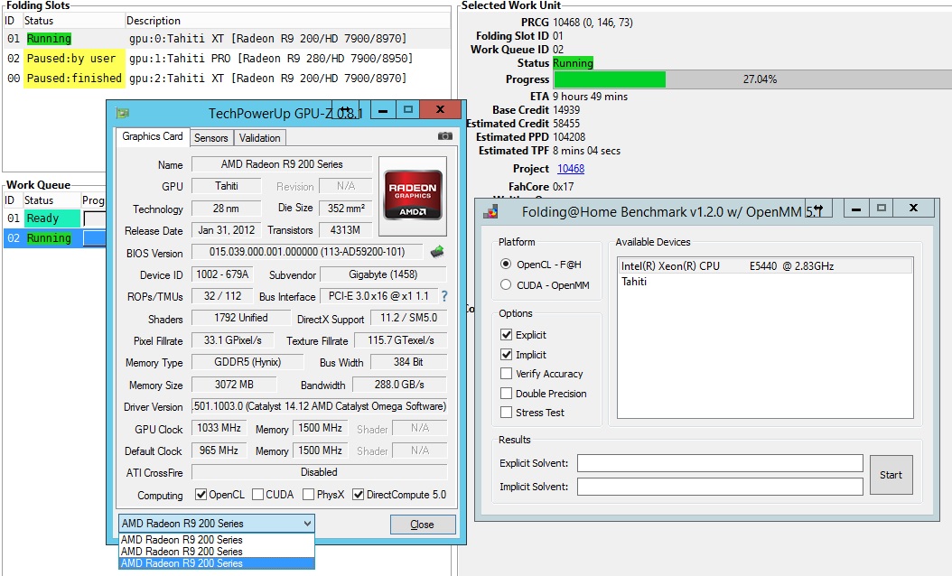This screenshot has height=576, width=952.
Task: Open the project 10468 link
Action: pyautogui.click(x=571, y=169)
